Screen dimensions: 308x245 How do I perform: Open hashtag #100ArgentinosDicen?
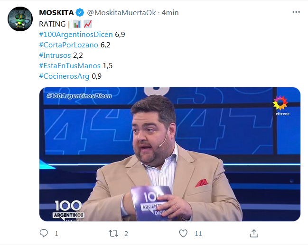click(x=76, y=35)
